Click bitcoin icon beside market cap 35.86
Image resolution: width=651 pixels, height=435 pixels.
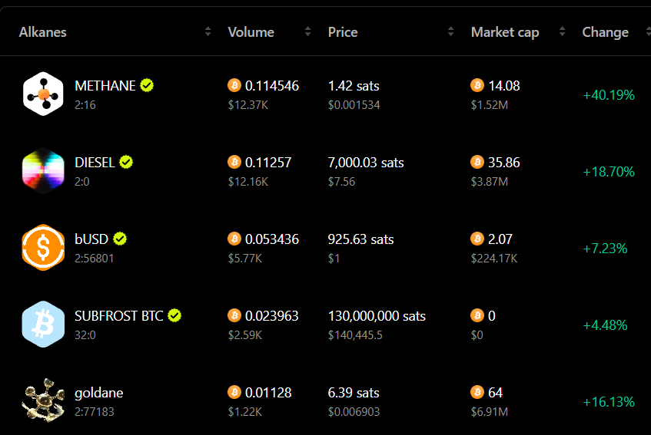pos(477,162)
